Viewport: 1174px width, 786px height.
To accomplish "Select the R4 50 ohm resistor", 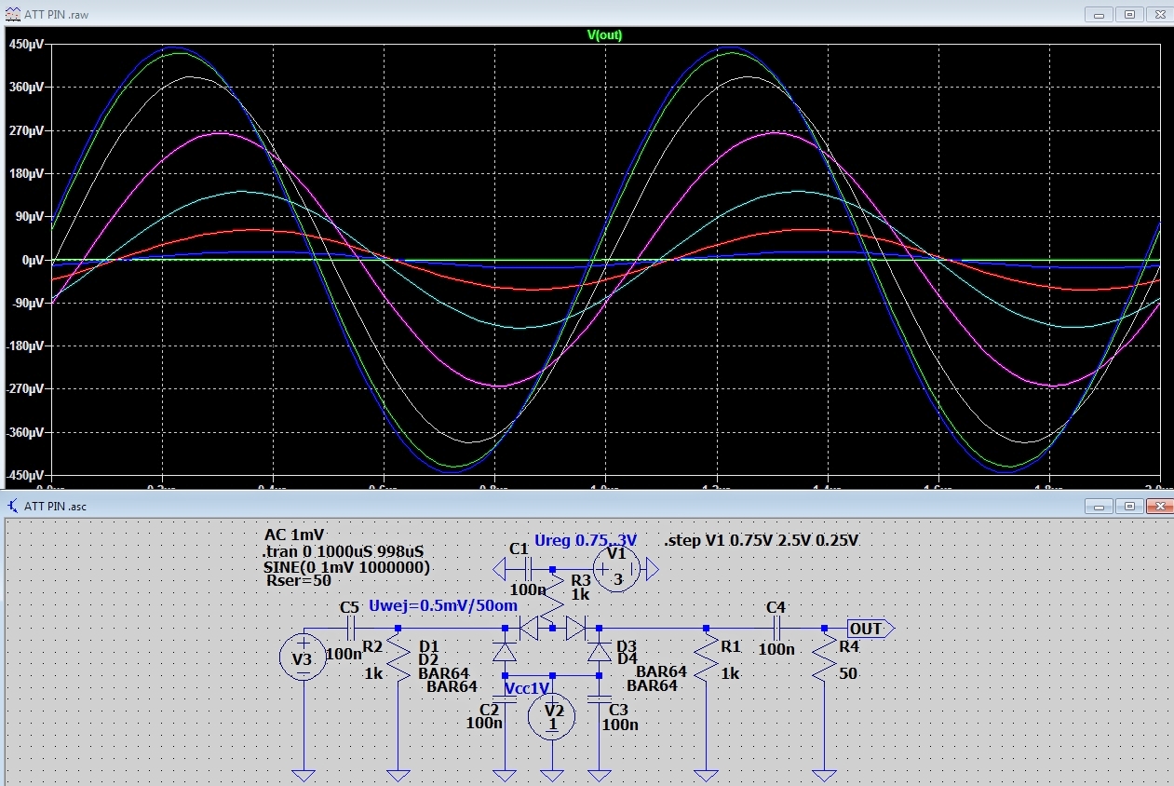I will tap(824, 665).
